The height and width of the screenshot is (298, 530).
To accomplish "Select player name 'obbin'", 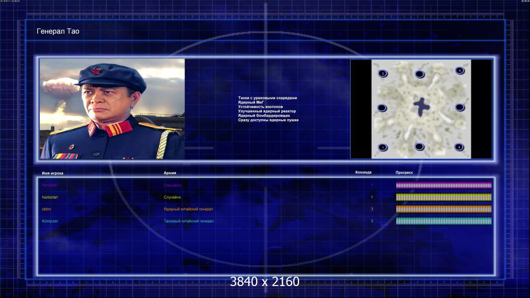I will coord(46,209).
